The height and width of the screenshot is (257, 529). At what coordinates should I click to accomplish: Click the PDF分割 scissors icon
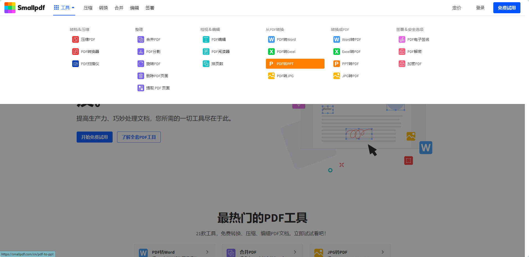point(141,52)
